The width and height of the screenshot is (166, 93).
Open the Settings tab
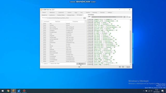click(x=110, y=13)
